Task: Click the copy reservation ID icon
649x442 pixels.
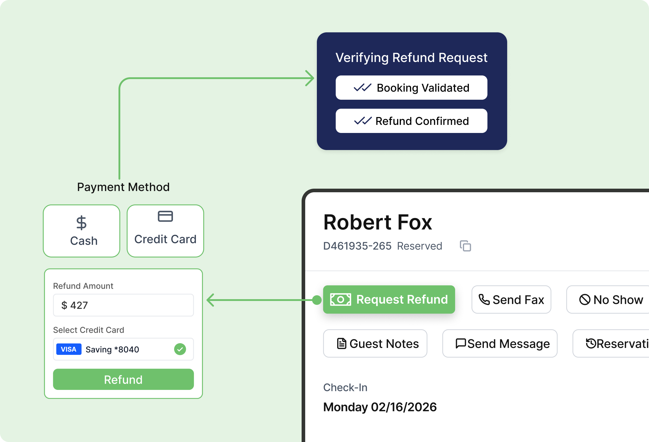Action: (x=465, y=246)
